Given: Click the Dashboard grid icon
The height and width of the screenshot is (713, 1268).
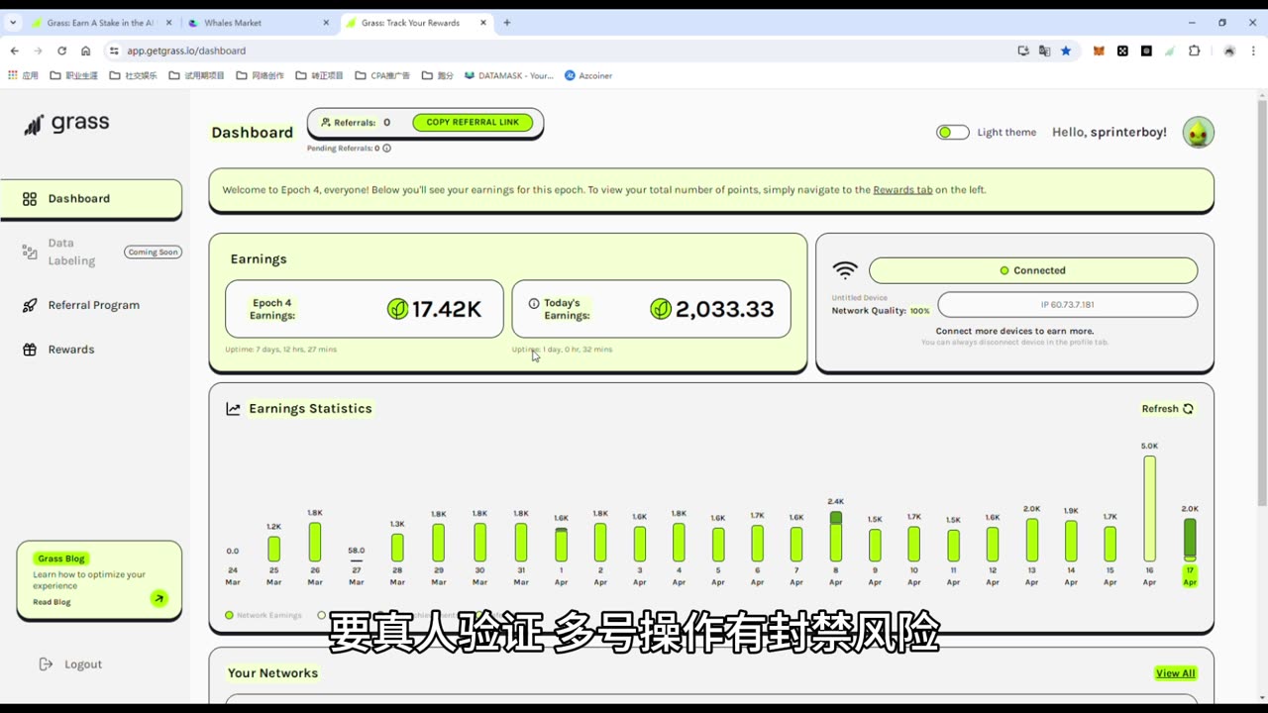Looking at the screenshot, I should (30, 198).
